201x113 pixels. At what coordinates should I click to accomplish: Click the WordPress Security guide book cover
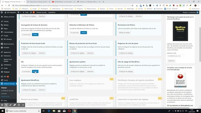(x=180, y=31)
